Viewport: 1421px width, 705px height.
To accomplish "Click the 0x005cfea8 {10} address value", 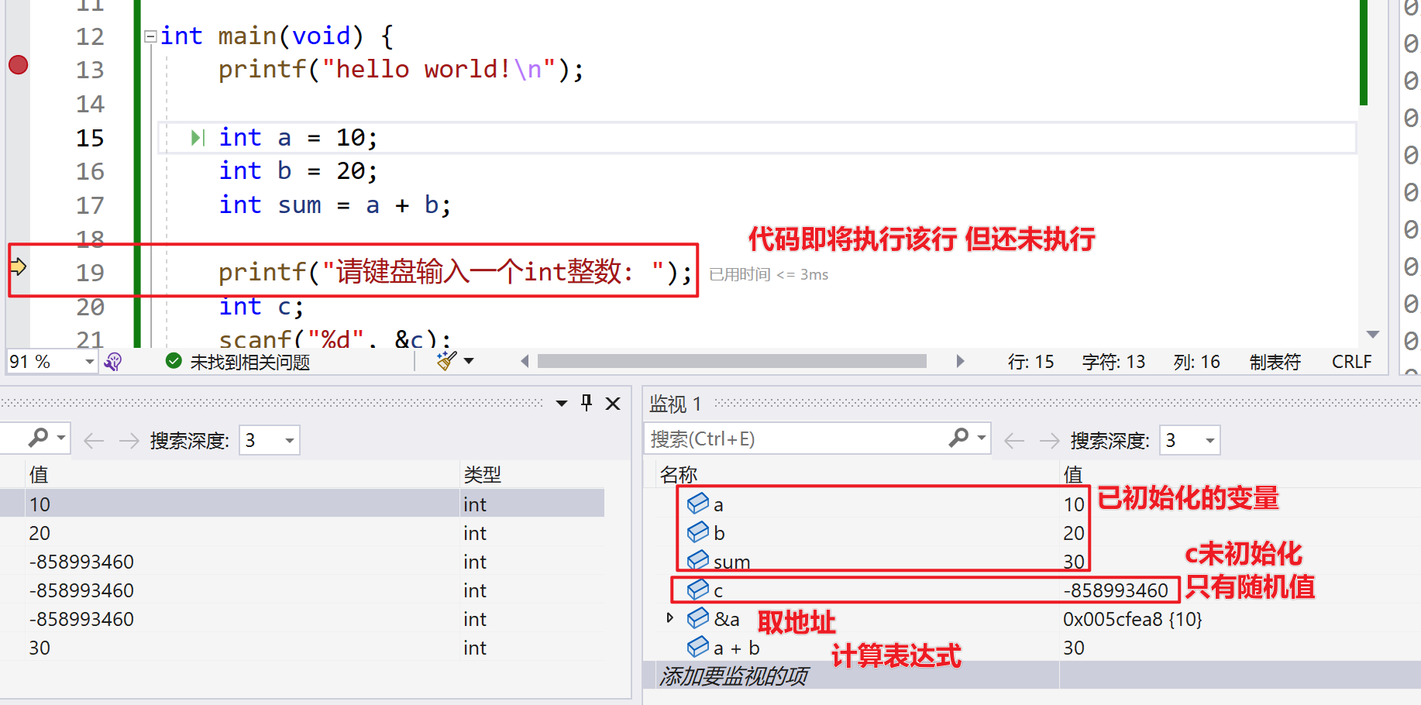I will [1133, 619].
